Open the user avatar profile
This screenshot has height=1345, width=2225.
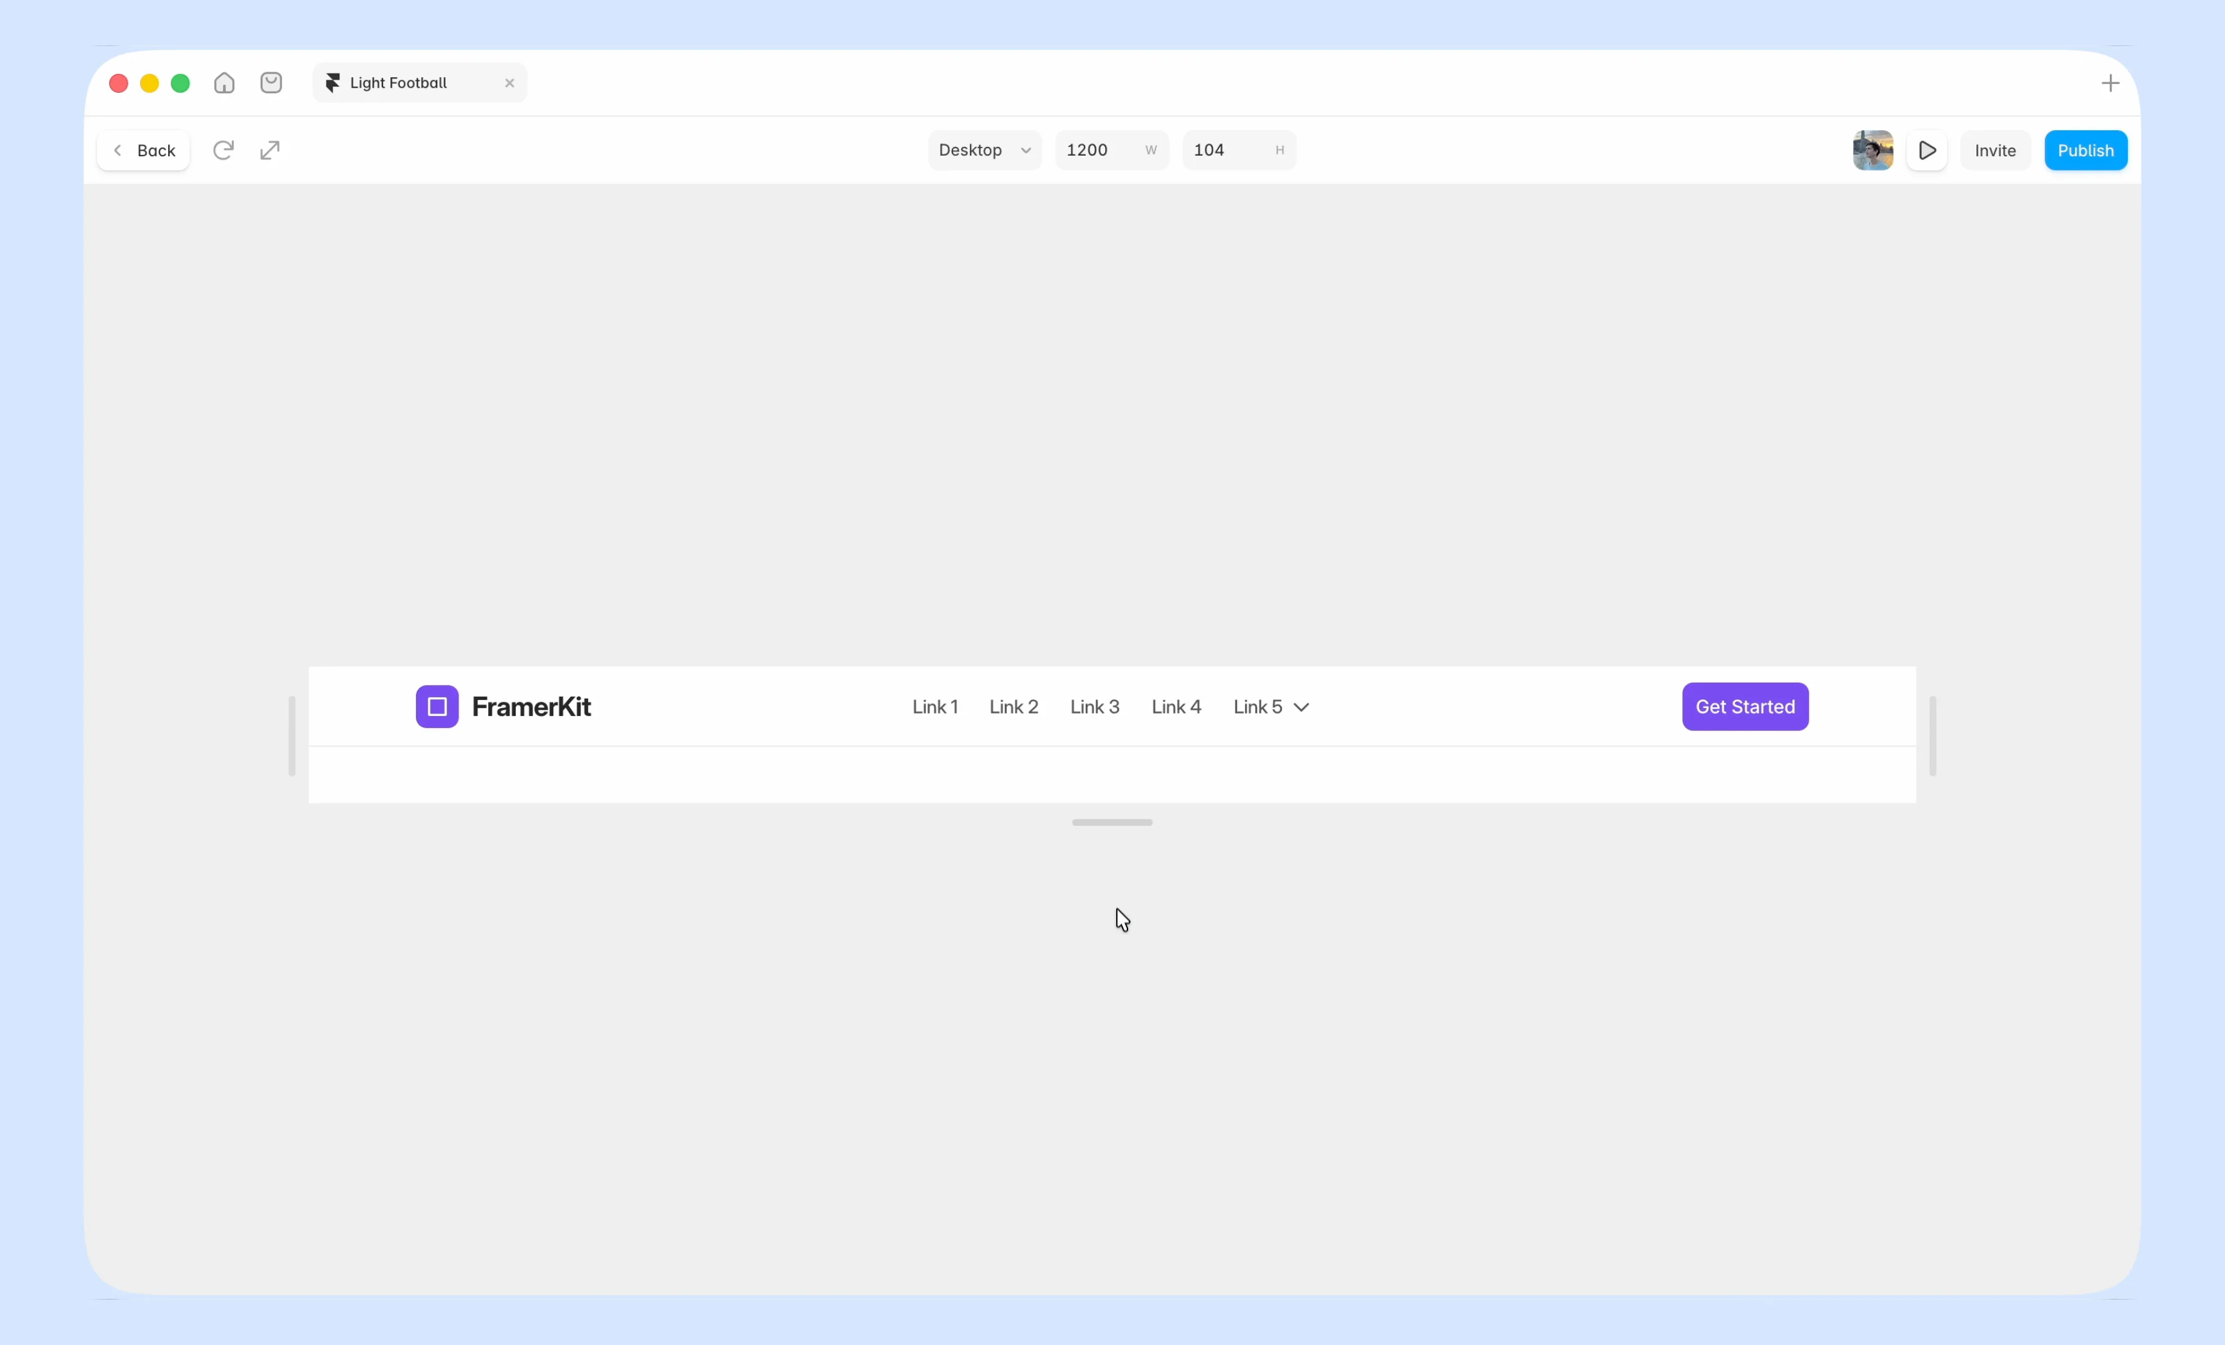coord(1873,150)
